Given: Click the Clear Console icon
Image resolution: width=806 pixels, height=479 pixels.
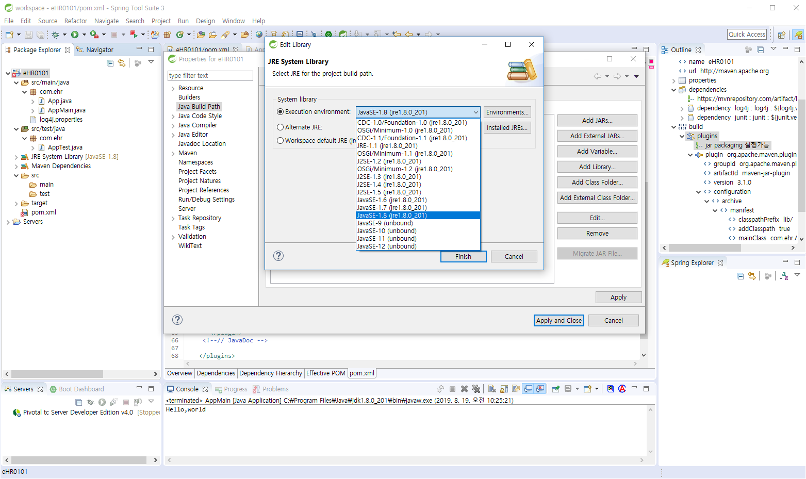Looking at the screenshot, I should pyautogui.click(x=492, y=389).
